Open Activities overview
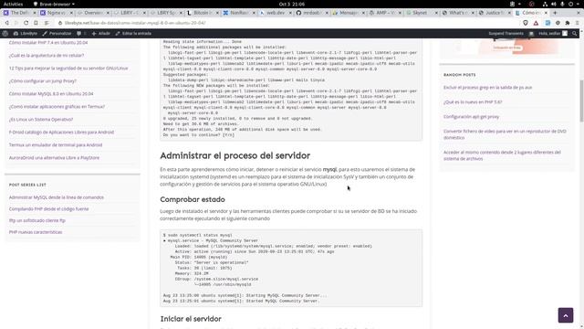Screen dimensions: 584x329 (13, 4)
